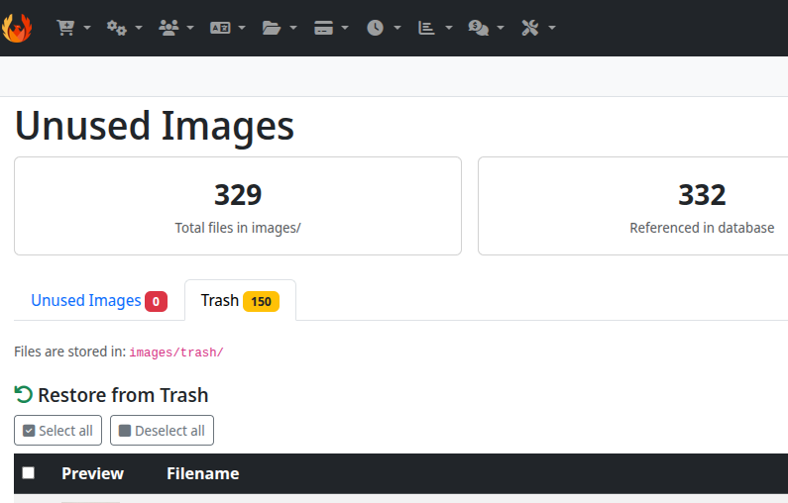The height and width of the screenshot is (503, 788).
Task: Click the phoenix flame logo
Action: [x=17, y=28]
